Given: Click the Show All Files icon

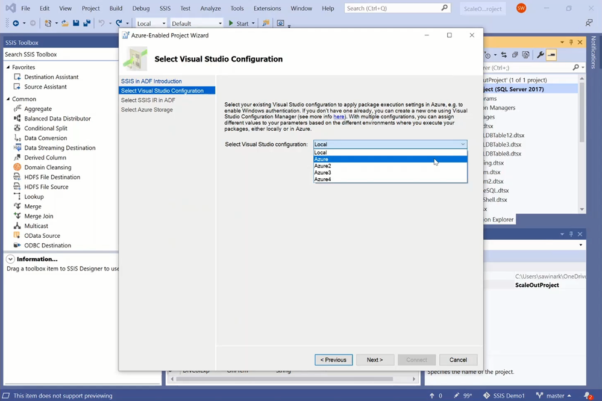Looking at the screenshot, I should (x=526, y=55).
